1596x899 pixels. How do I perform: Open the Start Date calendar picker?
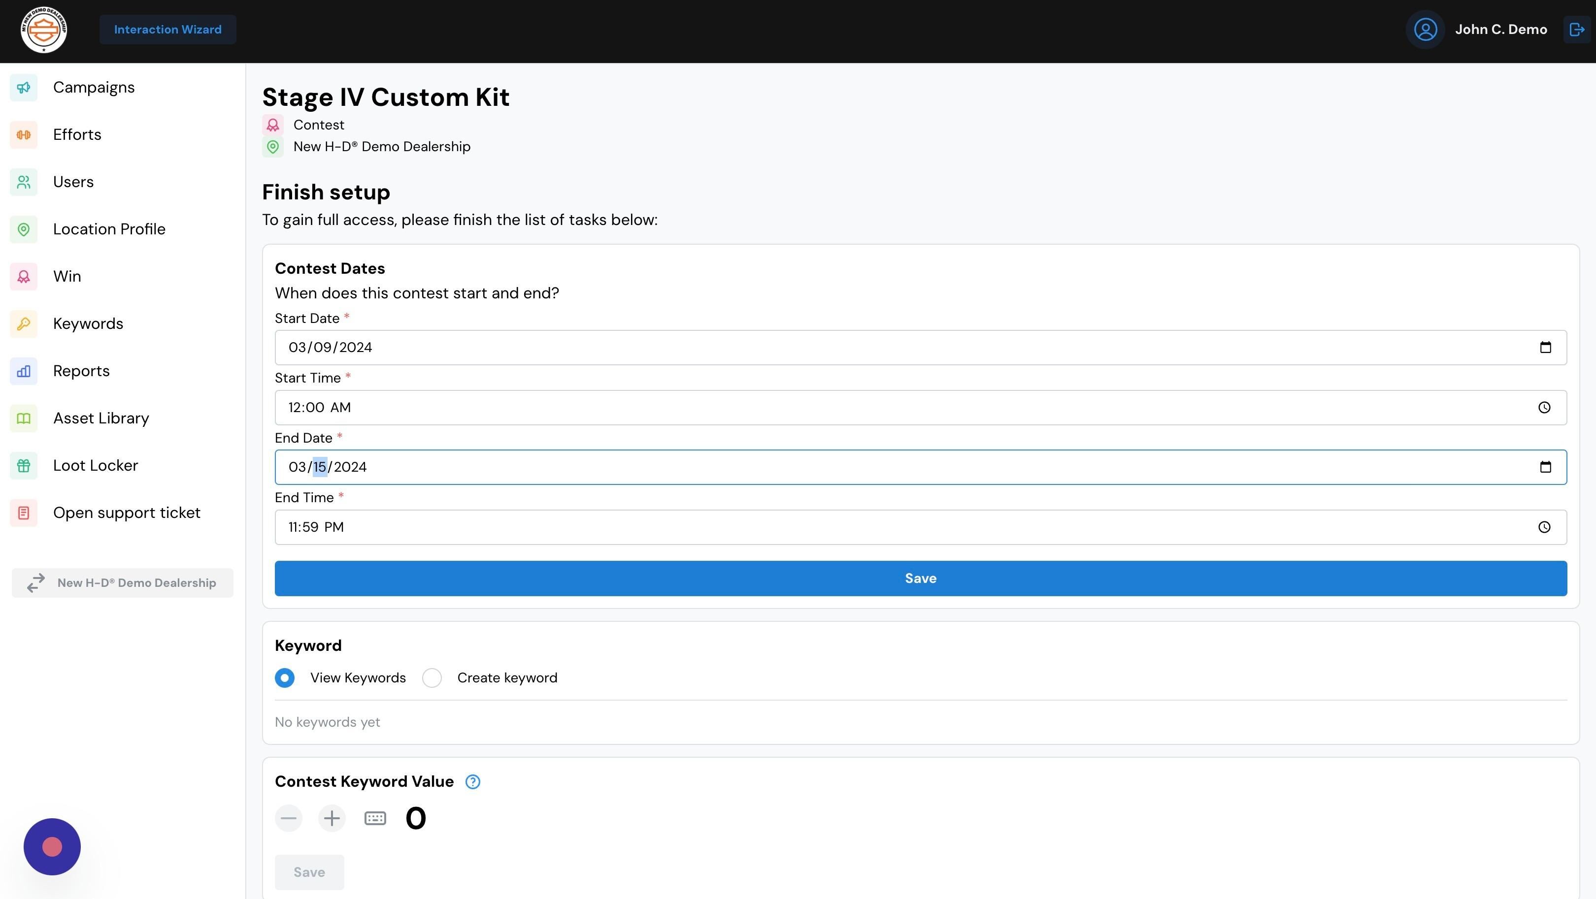point(1545,348)
